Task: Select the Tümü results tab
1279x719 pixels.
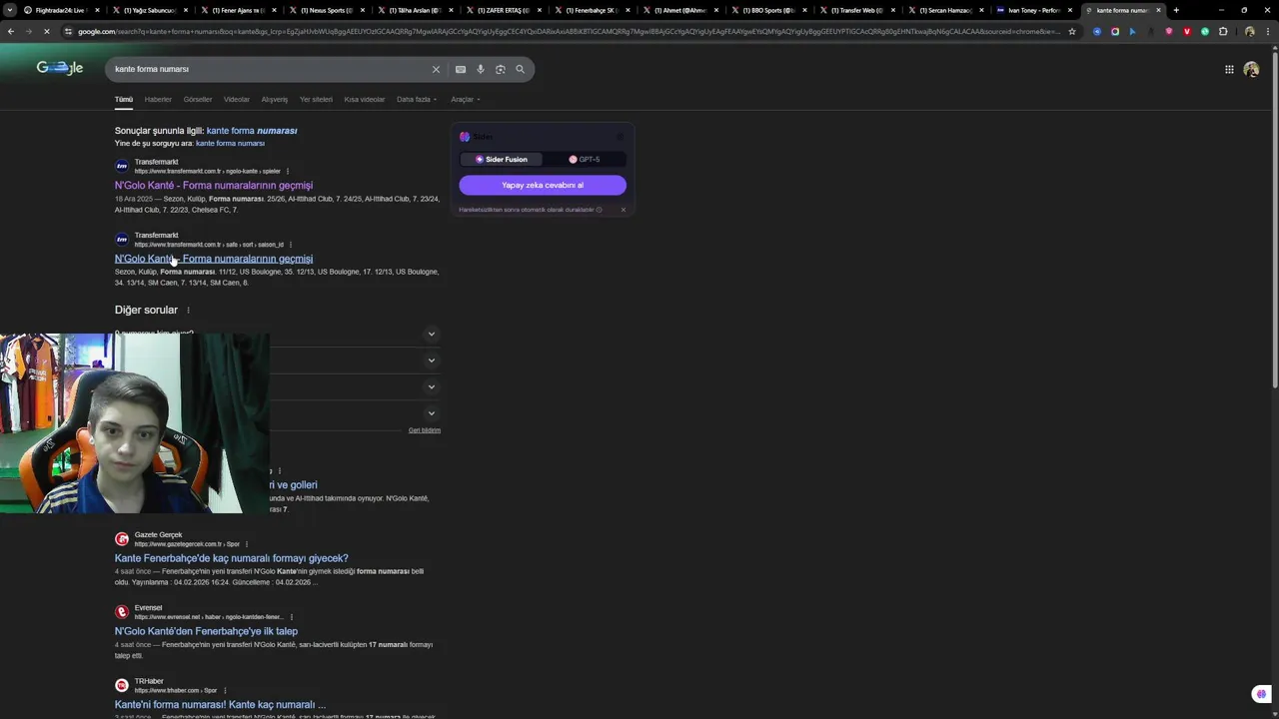Action: (x=123, y=99)
